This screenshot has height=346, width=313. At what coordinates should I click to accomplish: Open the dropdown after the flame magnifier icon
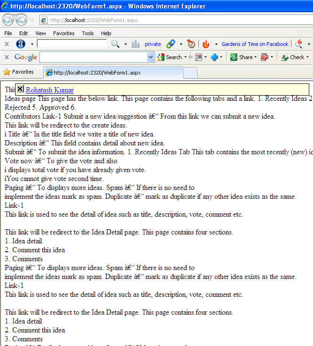(x=309, y=45)
